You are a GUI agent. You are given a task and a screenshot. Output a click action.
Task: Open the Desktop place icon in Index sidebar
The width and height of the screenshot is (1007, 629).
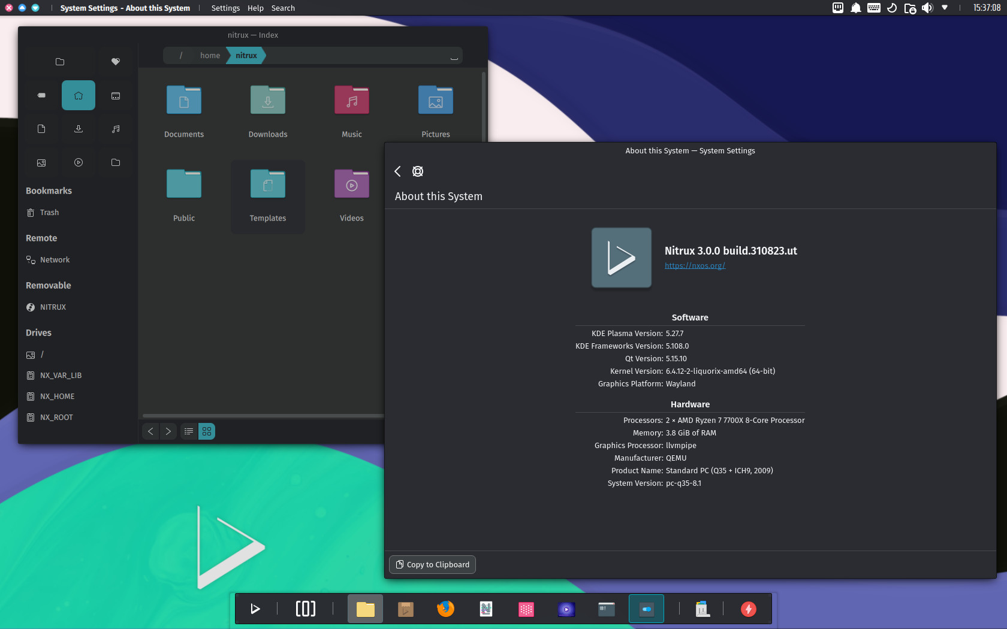click(116, 95)
